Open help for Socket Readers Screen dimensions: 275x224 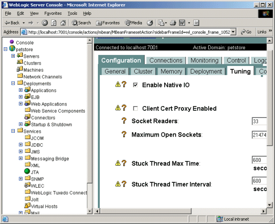pyautogui.click(x=124, y=121)
